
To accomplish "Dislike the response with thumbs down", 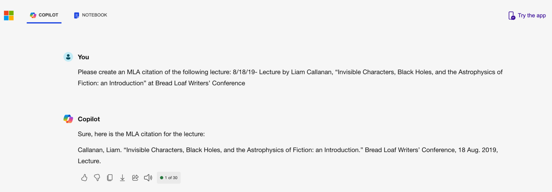I will [97, 178].
